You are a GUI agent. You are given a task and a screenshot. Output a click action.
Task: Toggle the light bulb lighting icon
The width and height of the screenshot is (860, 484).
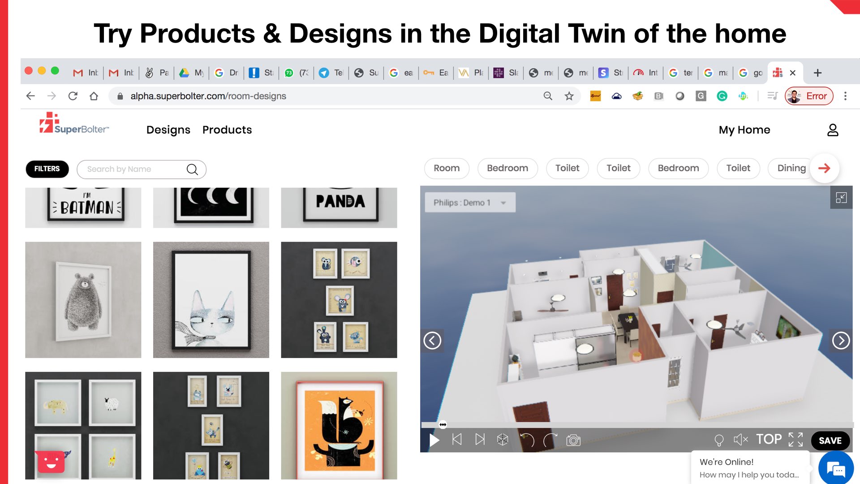coord(719,440)
